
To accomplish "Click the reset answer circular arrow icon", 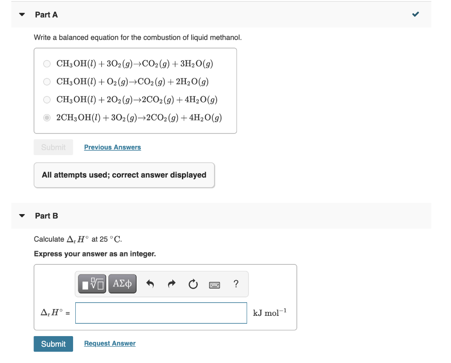I will (193, 284).
